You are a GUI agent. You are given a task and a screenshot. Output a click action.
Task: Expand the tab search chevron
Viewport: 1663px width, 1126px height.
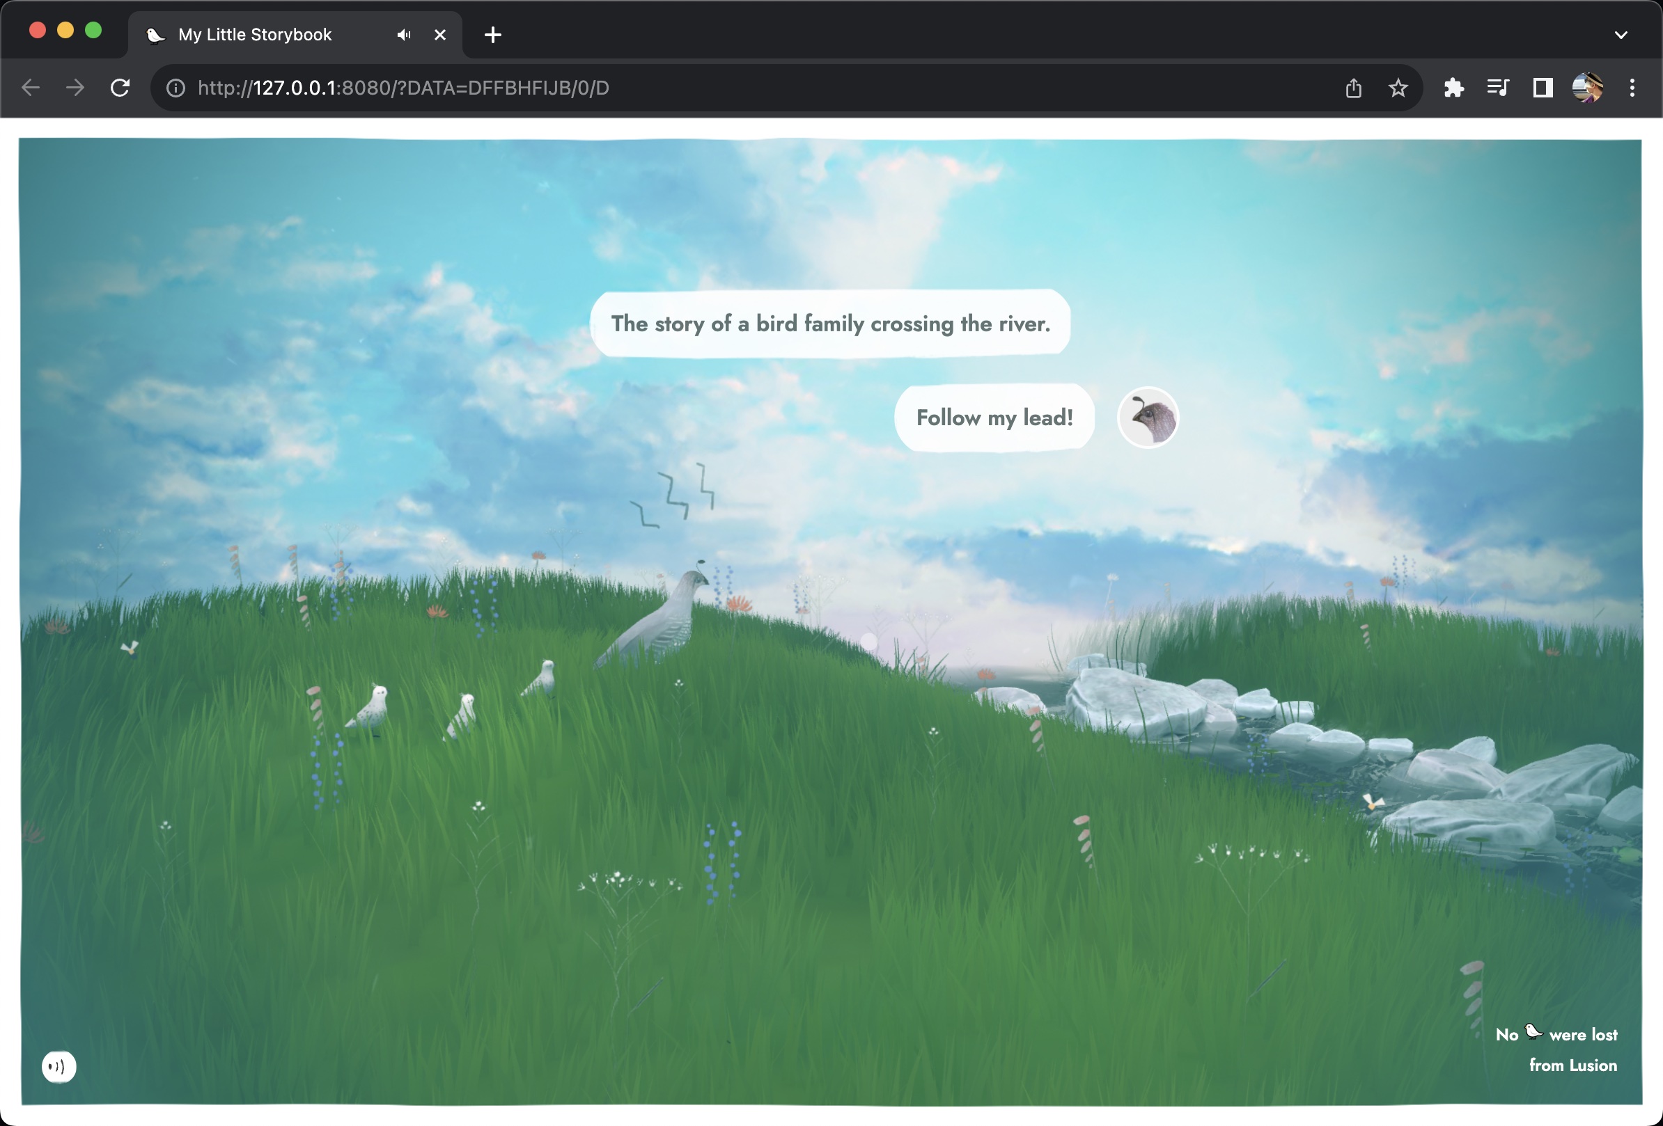click(1621, 34)
